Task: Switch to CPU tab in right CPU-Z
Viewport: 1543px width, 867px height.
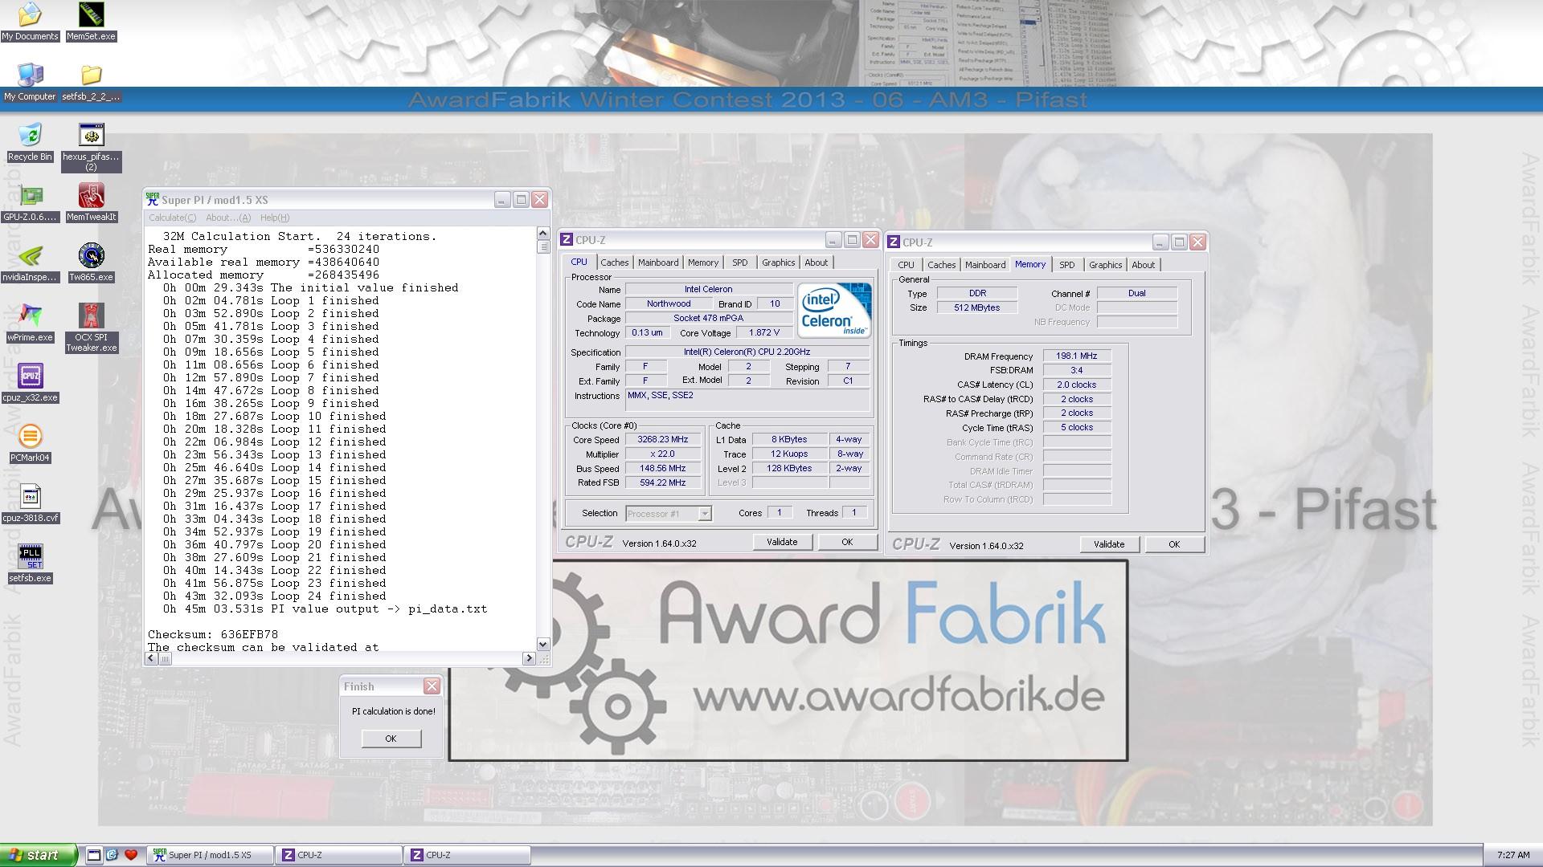Action: coord(907,265)
